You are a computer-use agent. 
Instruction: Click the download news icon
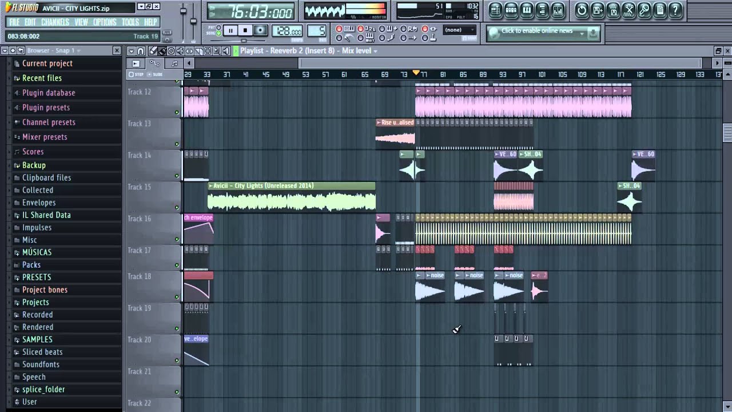point(594,33)
